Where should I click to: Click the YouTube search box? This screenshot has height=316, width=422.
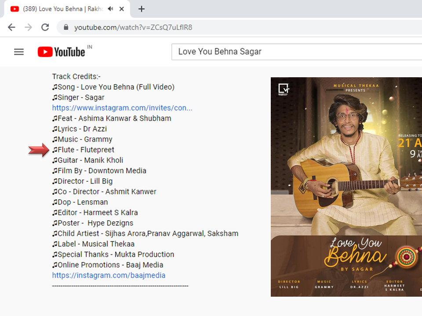point(295,52)
